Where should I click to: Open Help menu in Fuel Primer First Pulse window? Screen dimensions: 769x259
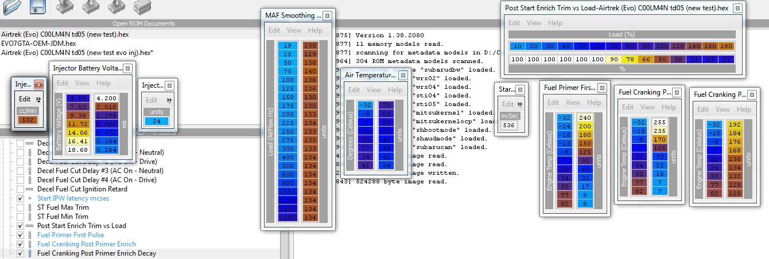tap(595, 103)
